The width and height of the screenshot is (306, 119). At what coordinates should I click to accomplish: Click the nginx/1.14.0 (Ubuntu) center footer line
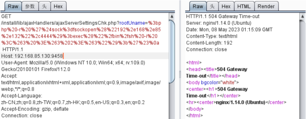coord(236,102)
